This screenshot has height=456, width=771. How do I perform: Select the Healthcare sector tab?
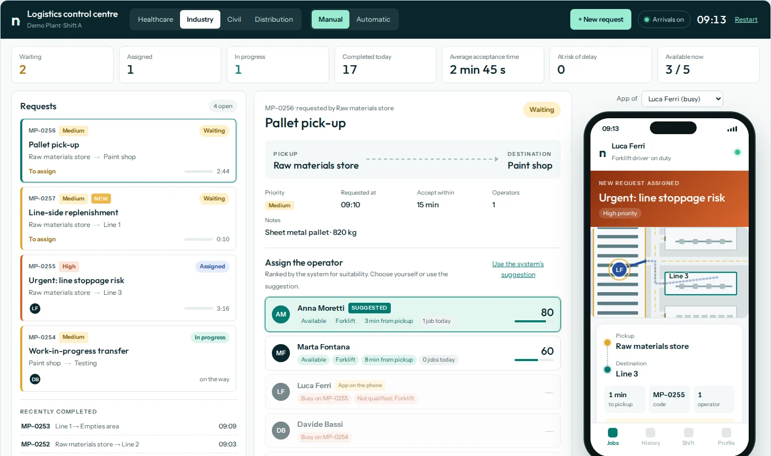click(156, 20)
